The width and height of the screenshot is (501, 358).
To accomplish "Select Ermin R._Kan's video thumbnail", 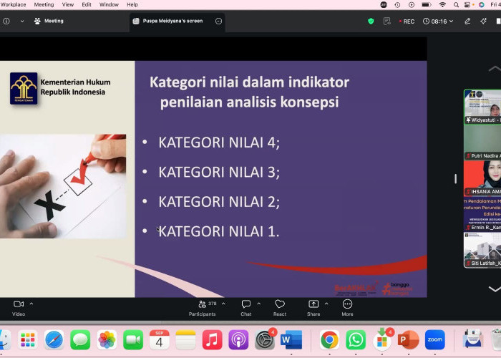I will [x=482, y=214].
